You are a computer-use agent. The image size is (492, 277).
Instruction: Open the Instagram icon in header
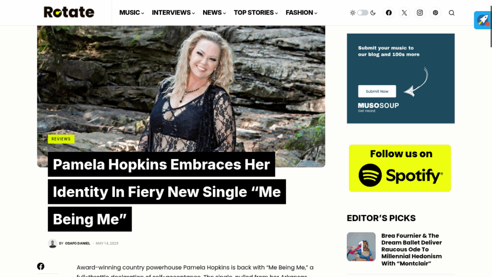click(x=420, y=13)
